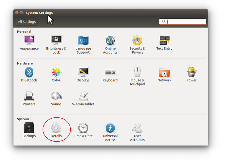Open Text Entry settings
Image resolution: width=226 pixels, height=160 pixels.
tap(164, 43)
